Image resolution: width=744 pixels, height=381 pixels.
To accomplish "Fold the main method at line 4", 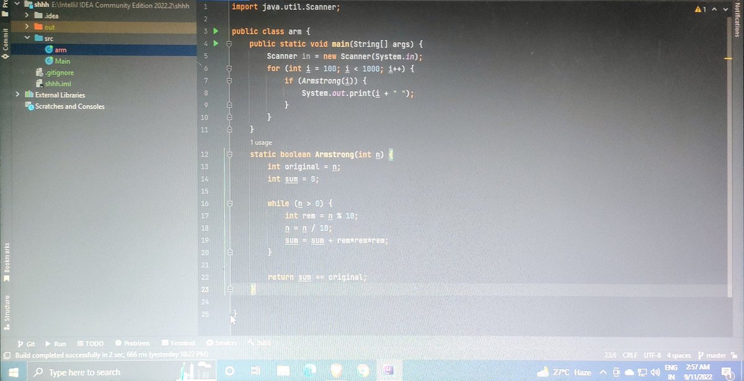I will coord(229,44).
